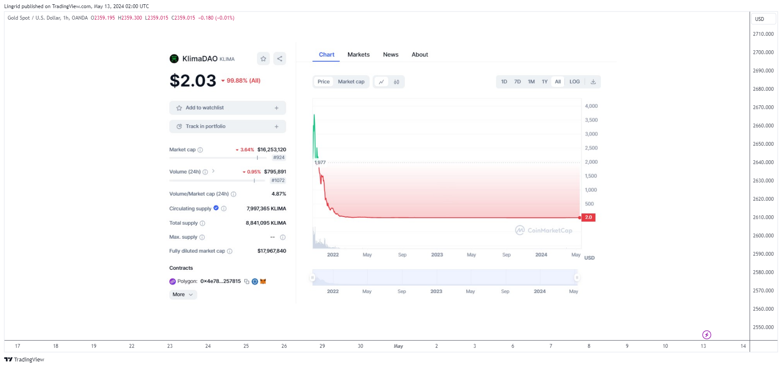Click the 4.87% volume/market cap value
Viewport: 782px width, 367px height.
pyautogui.click(x=279, y=194)
